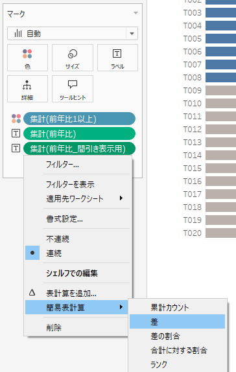Select 差 quick table calculation
The image size is (236, 372).
(177, 321)
